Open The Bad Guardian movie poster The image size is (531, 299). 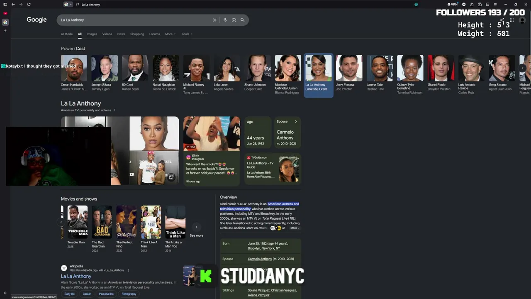click(102, 222)
